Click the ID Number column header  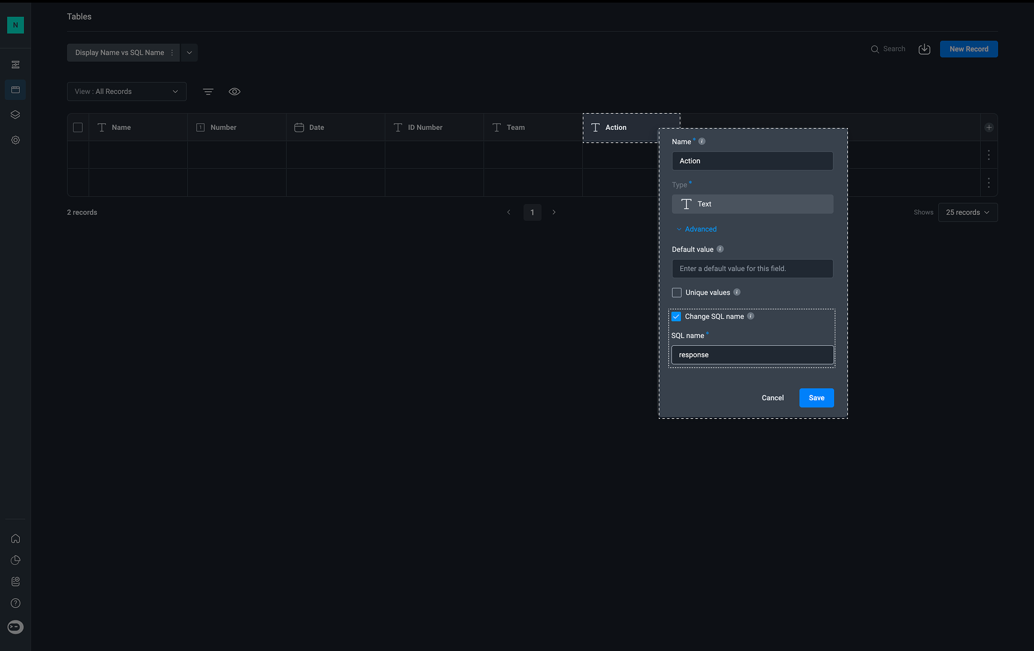click(x=434, y=127)
